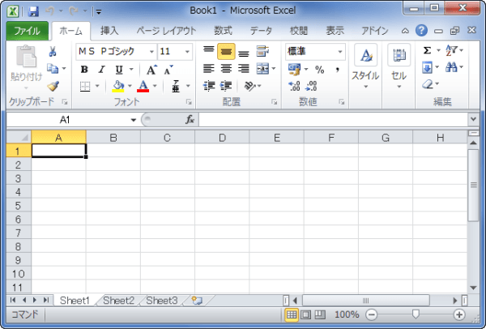
Task: Click the Insert Function fx button
Action: point(190,120)
